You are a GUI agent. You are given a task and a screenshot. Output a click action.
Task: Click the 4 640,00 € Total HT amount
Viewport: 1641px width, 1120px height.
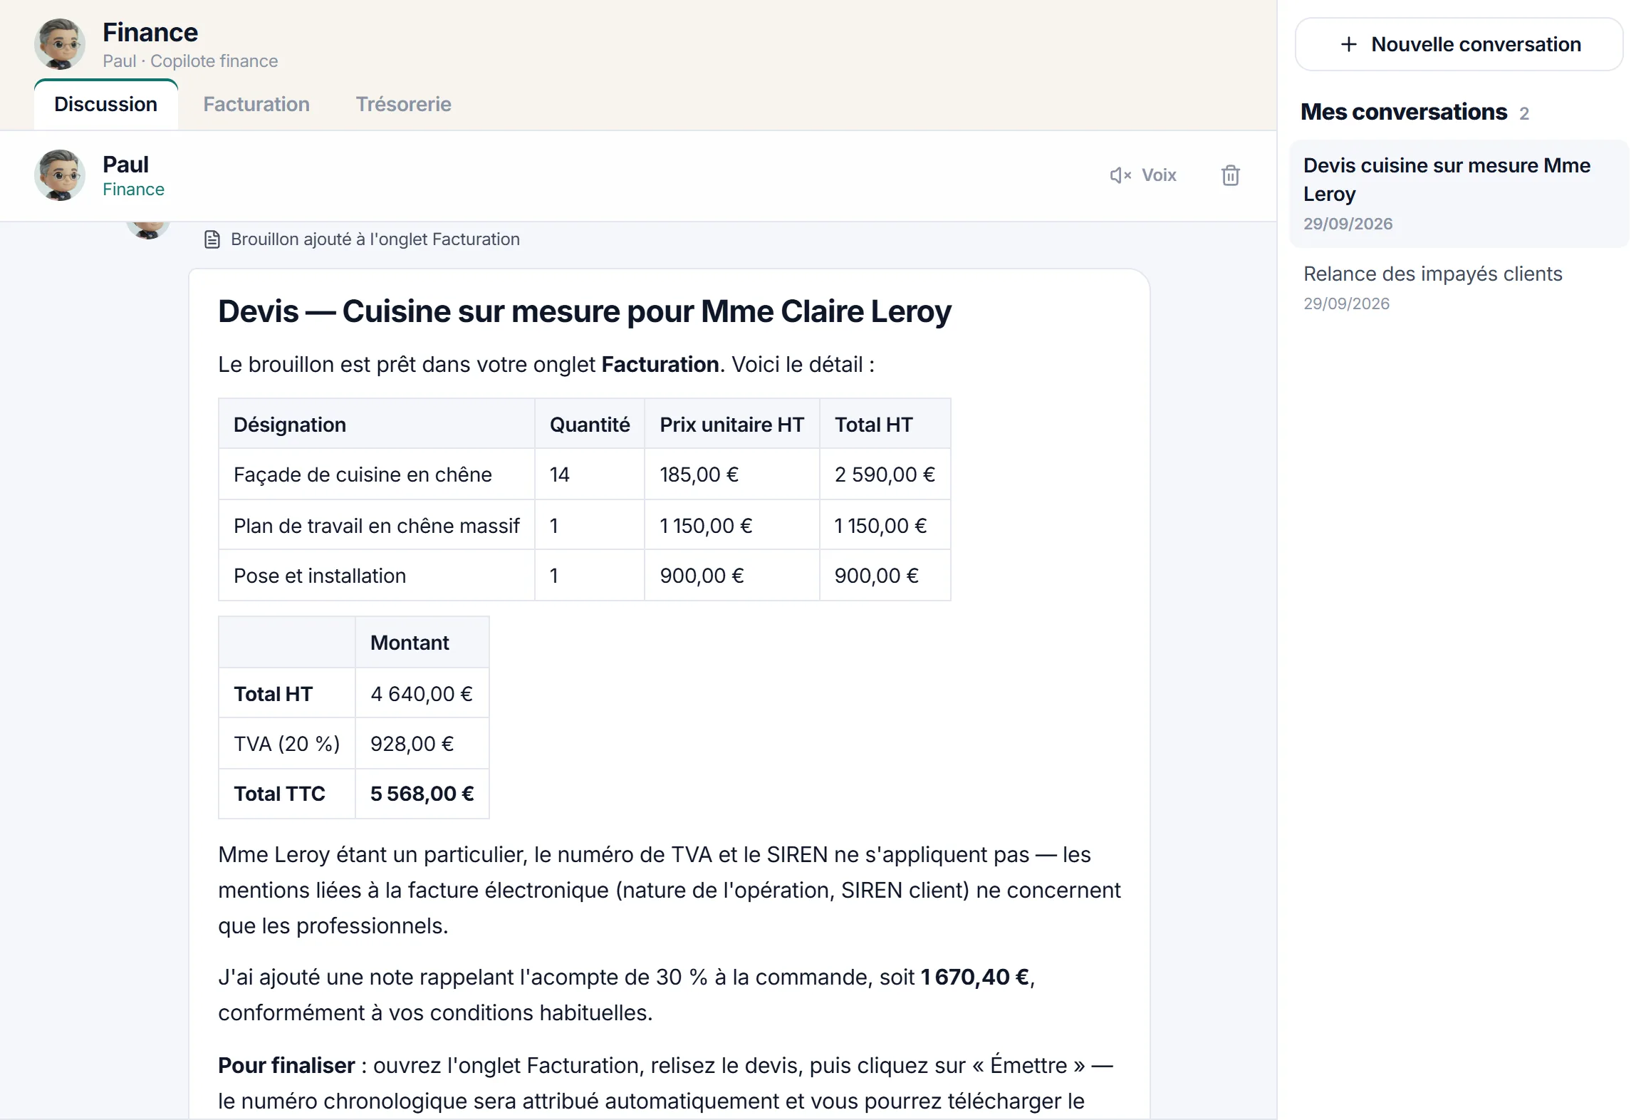422,694
